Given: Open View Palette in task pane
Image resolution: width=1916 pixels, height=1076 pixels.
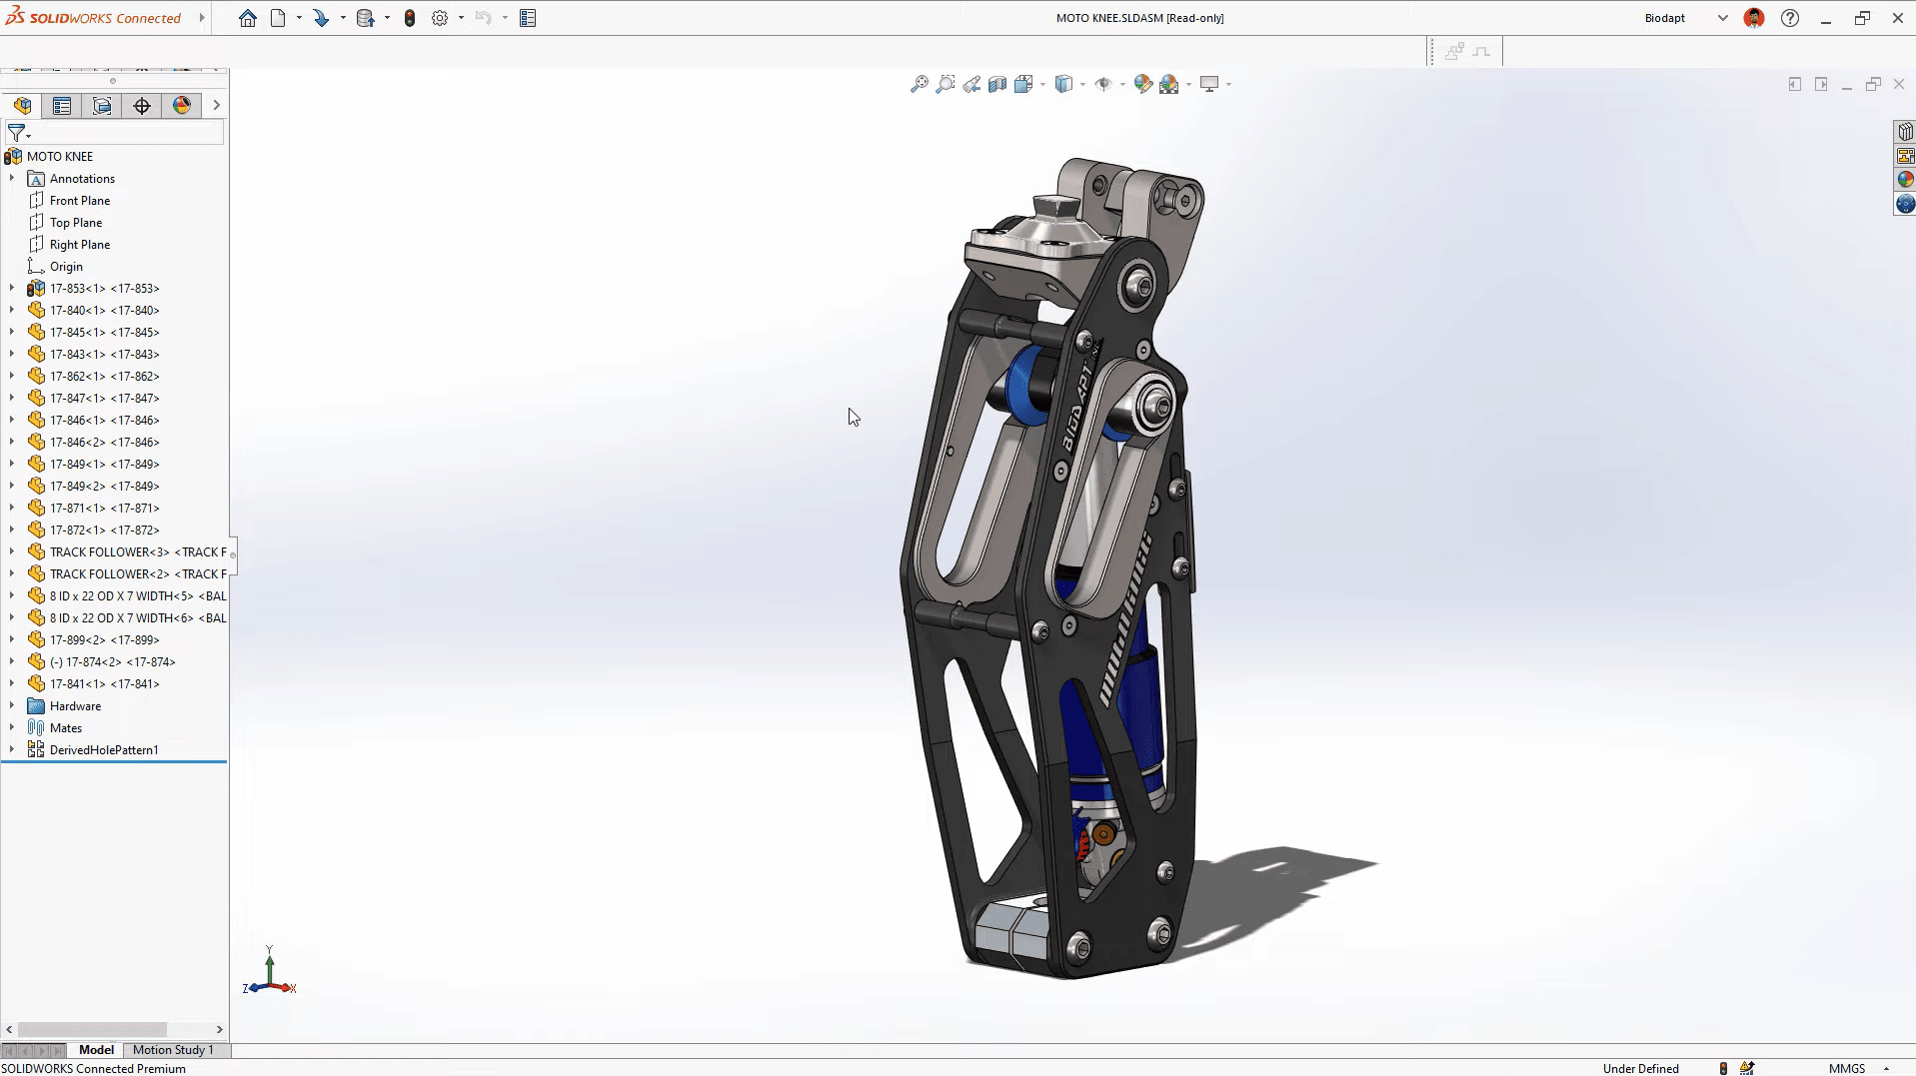Looking at the screenshot, I should pos(1905,156).
